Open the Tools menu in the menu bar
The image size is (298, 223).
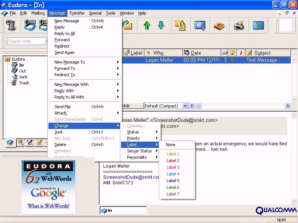pyautogui.click(x=110, y=13)
